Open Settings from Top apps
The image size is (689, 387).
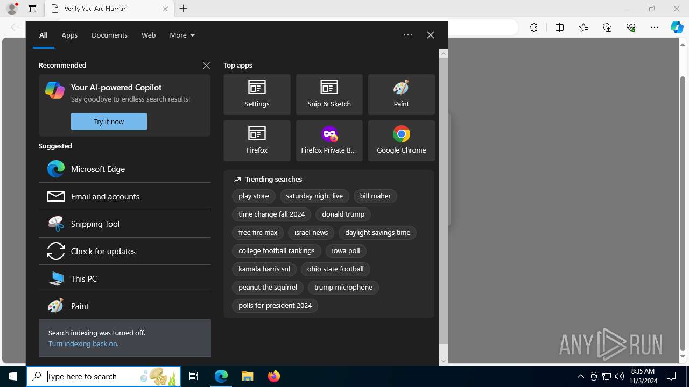[x=257, y=95]
